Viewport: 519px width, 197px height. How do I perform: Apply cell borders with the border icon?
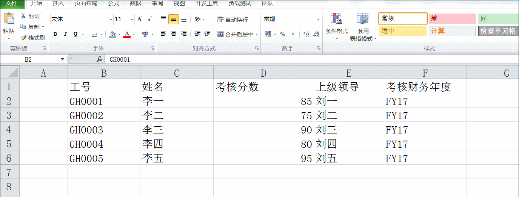(94, 34)
